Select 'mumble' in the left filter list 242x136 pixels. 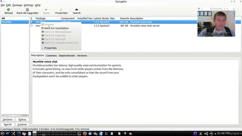click(15, 22)
